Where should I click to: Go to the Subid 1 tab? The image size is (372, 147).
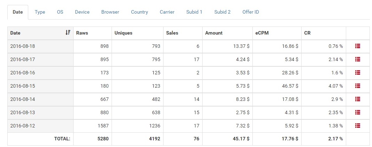point(194,12)
